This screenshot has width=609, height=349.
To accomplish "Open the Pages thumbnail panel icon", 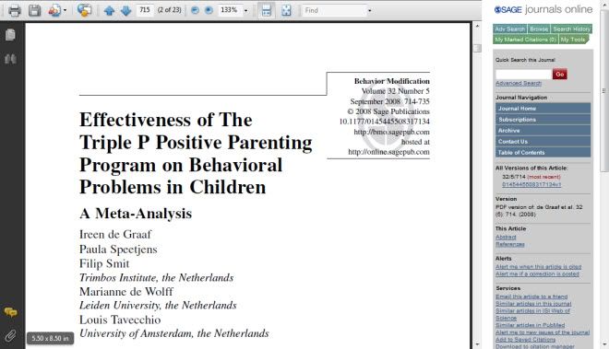I will 10,35.
